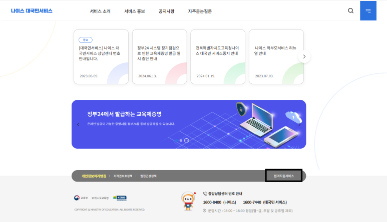Open the 자주묻는질문 menu
The height and width of the screenshot is (222, 387).
click(200, 11)
